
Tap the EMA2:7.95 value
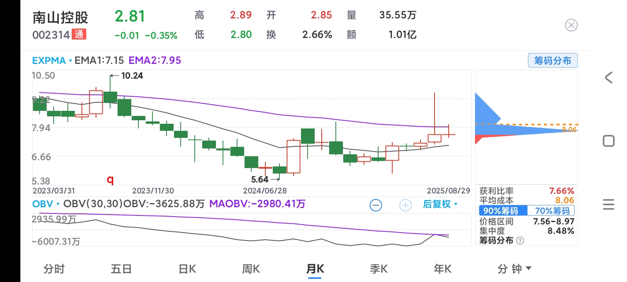point(155,61)
